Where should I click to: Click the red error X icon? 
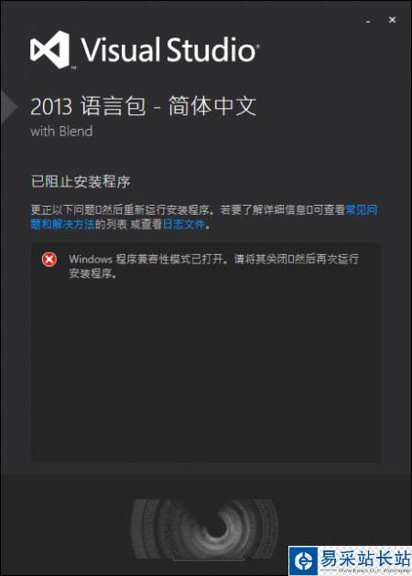point(49,260)
